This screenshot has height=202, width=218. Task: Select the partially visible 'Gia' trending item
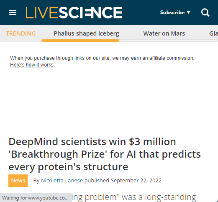click(x=213, y=33)
